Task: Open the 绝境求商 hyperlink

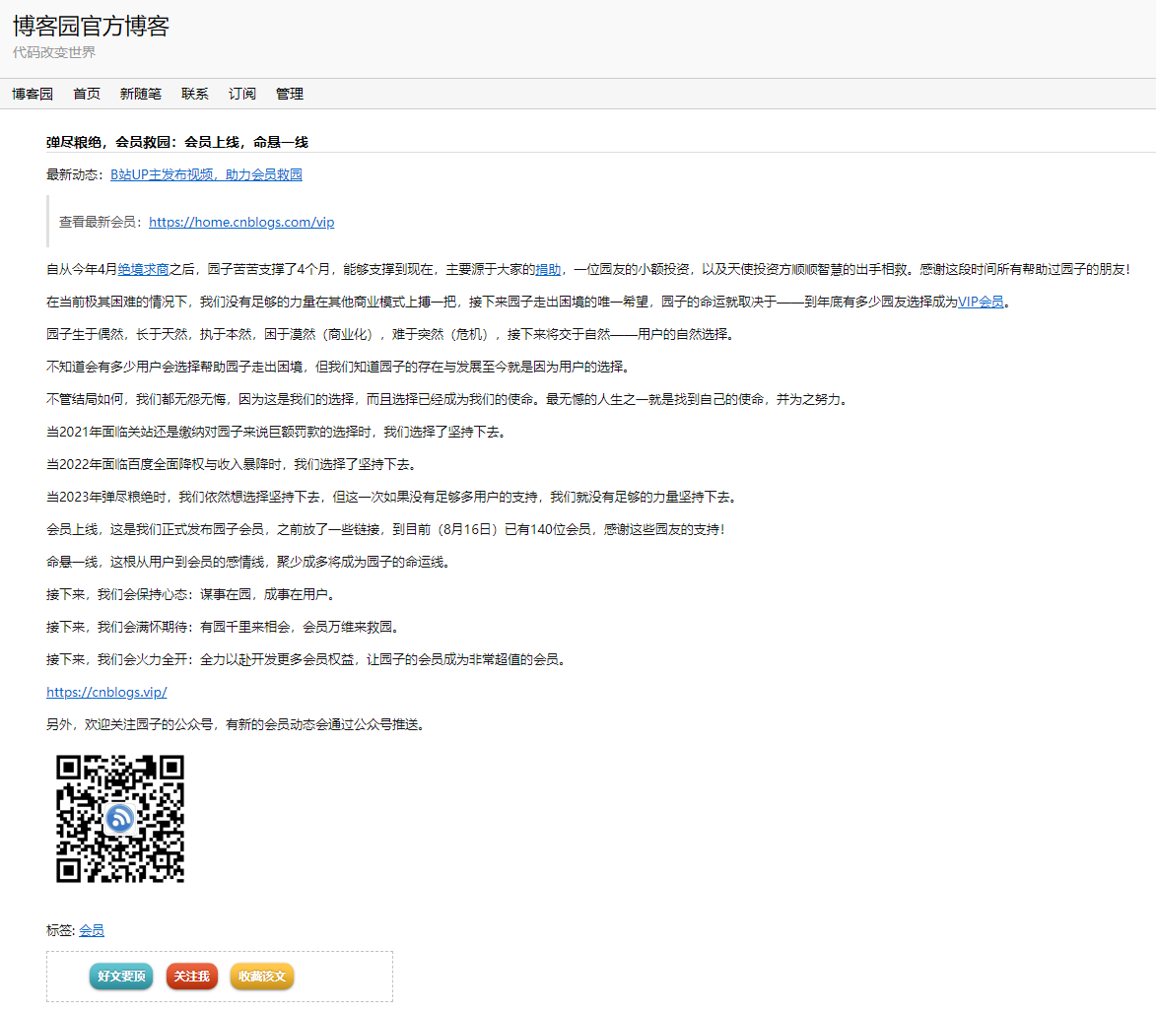Action: point(143,269)
